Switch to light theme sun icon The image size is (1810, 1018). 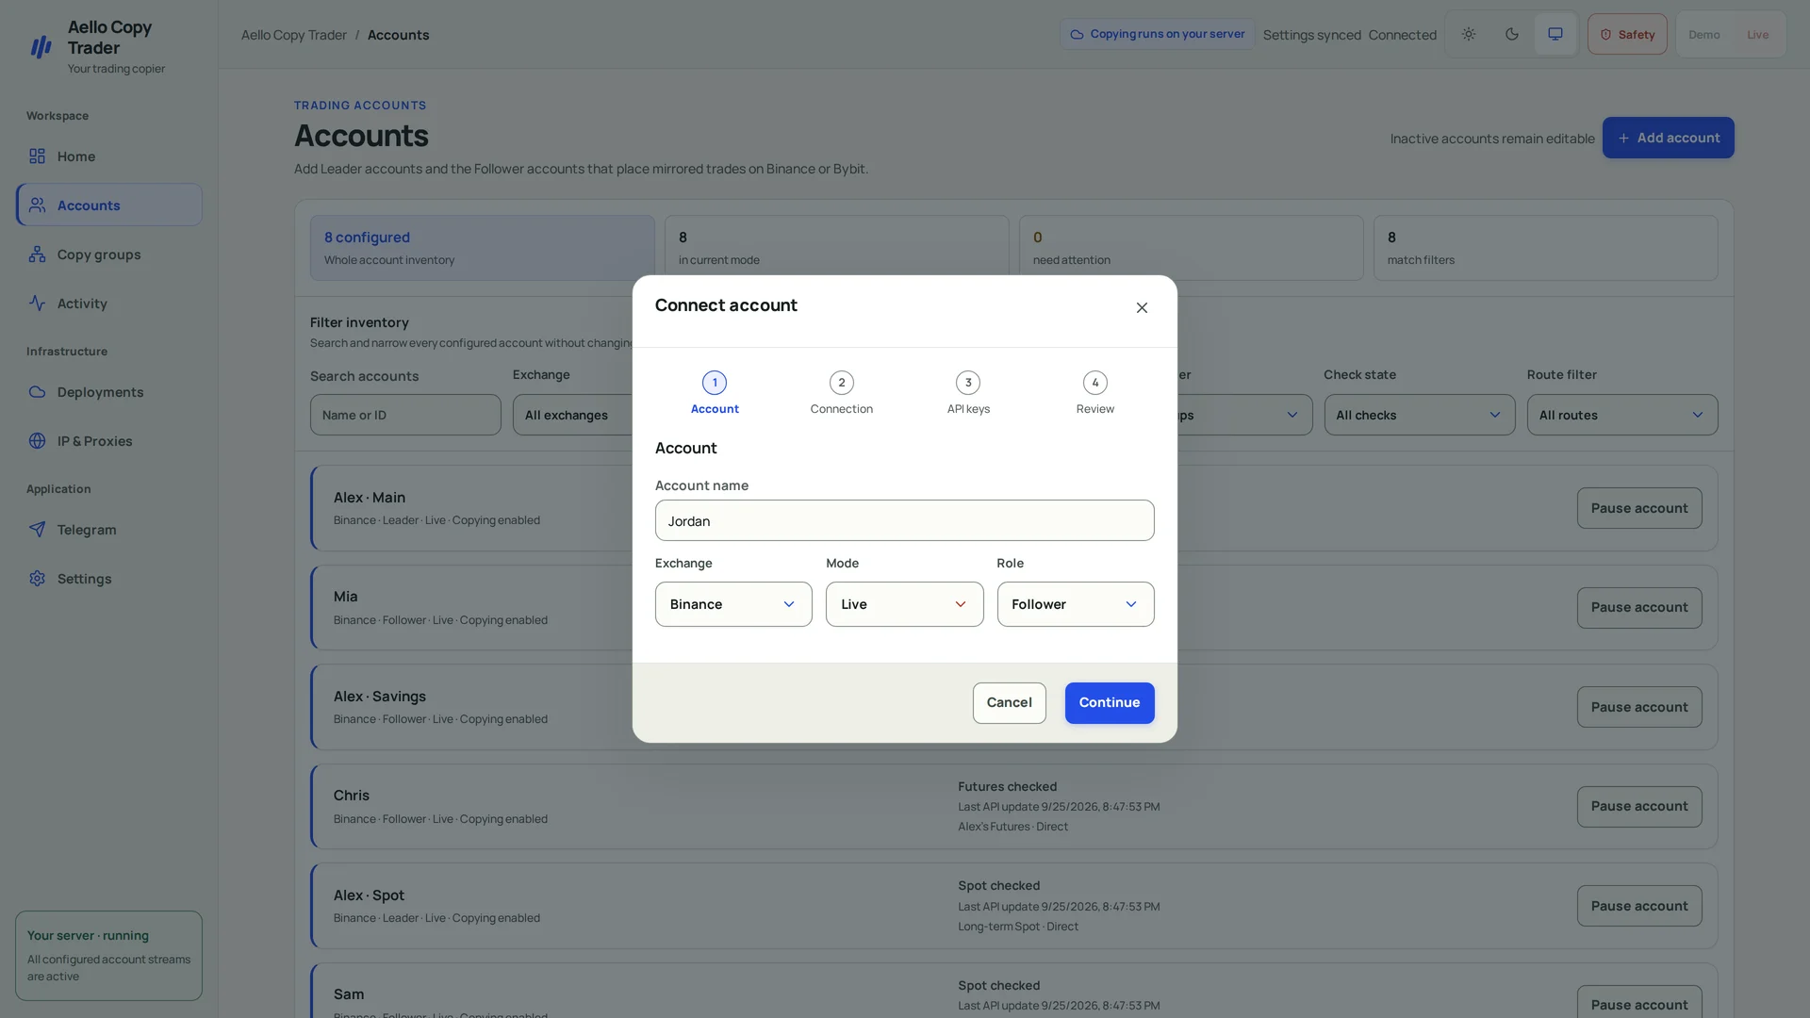pyautogui.click(x=1469, y=35)
